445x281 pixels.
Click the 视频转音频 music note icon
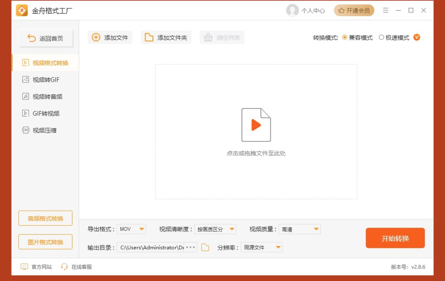pyautogui.click(x=25, y=96)
